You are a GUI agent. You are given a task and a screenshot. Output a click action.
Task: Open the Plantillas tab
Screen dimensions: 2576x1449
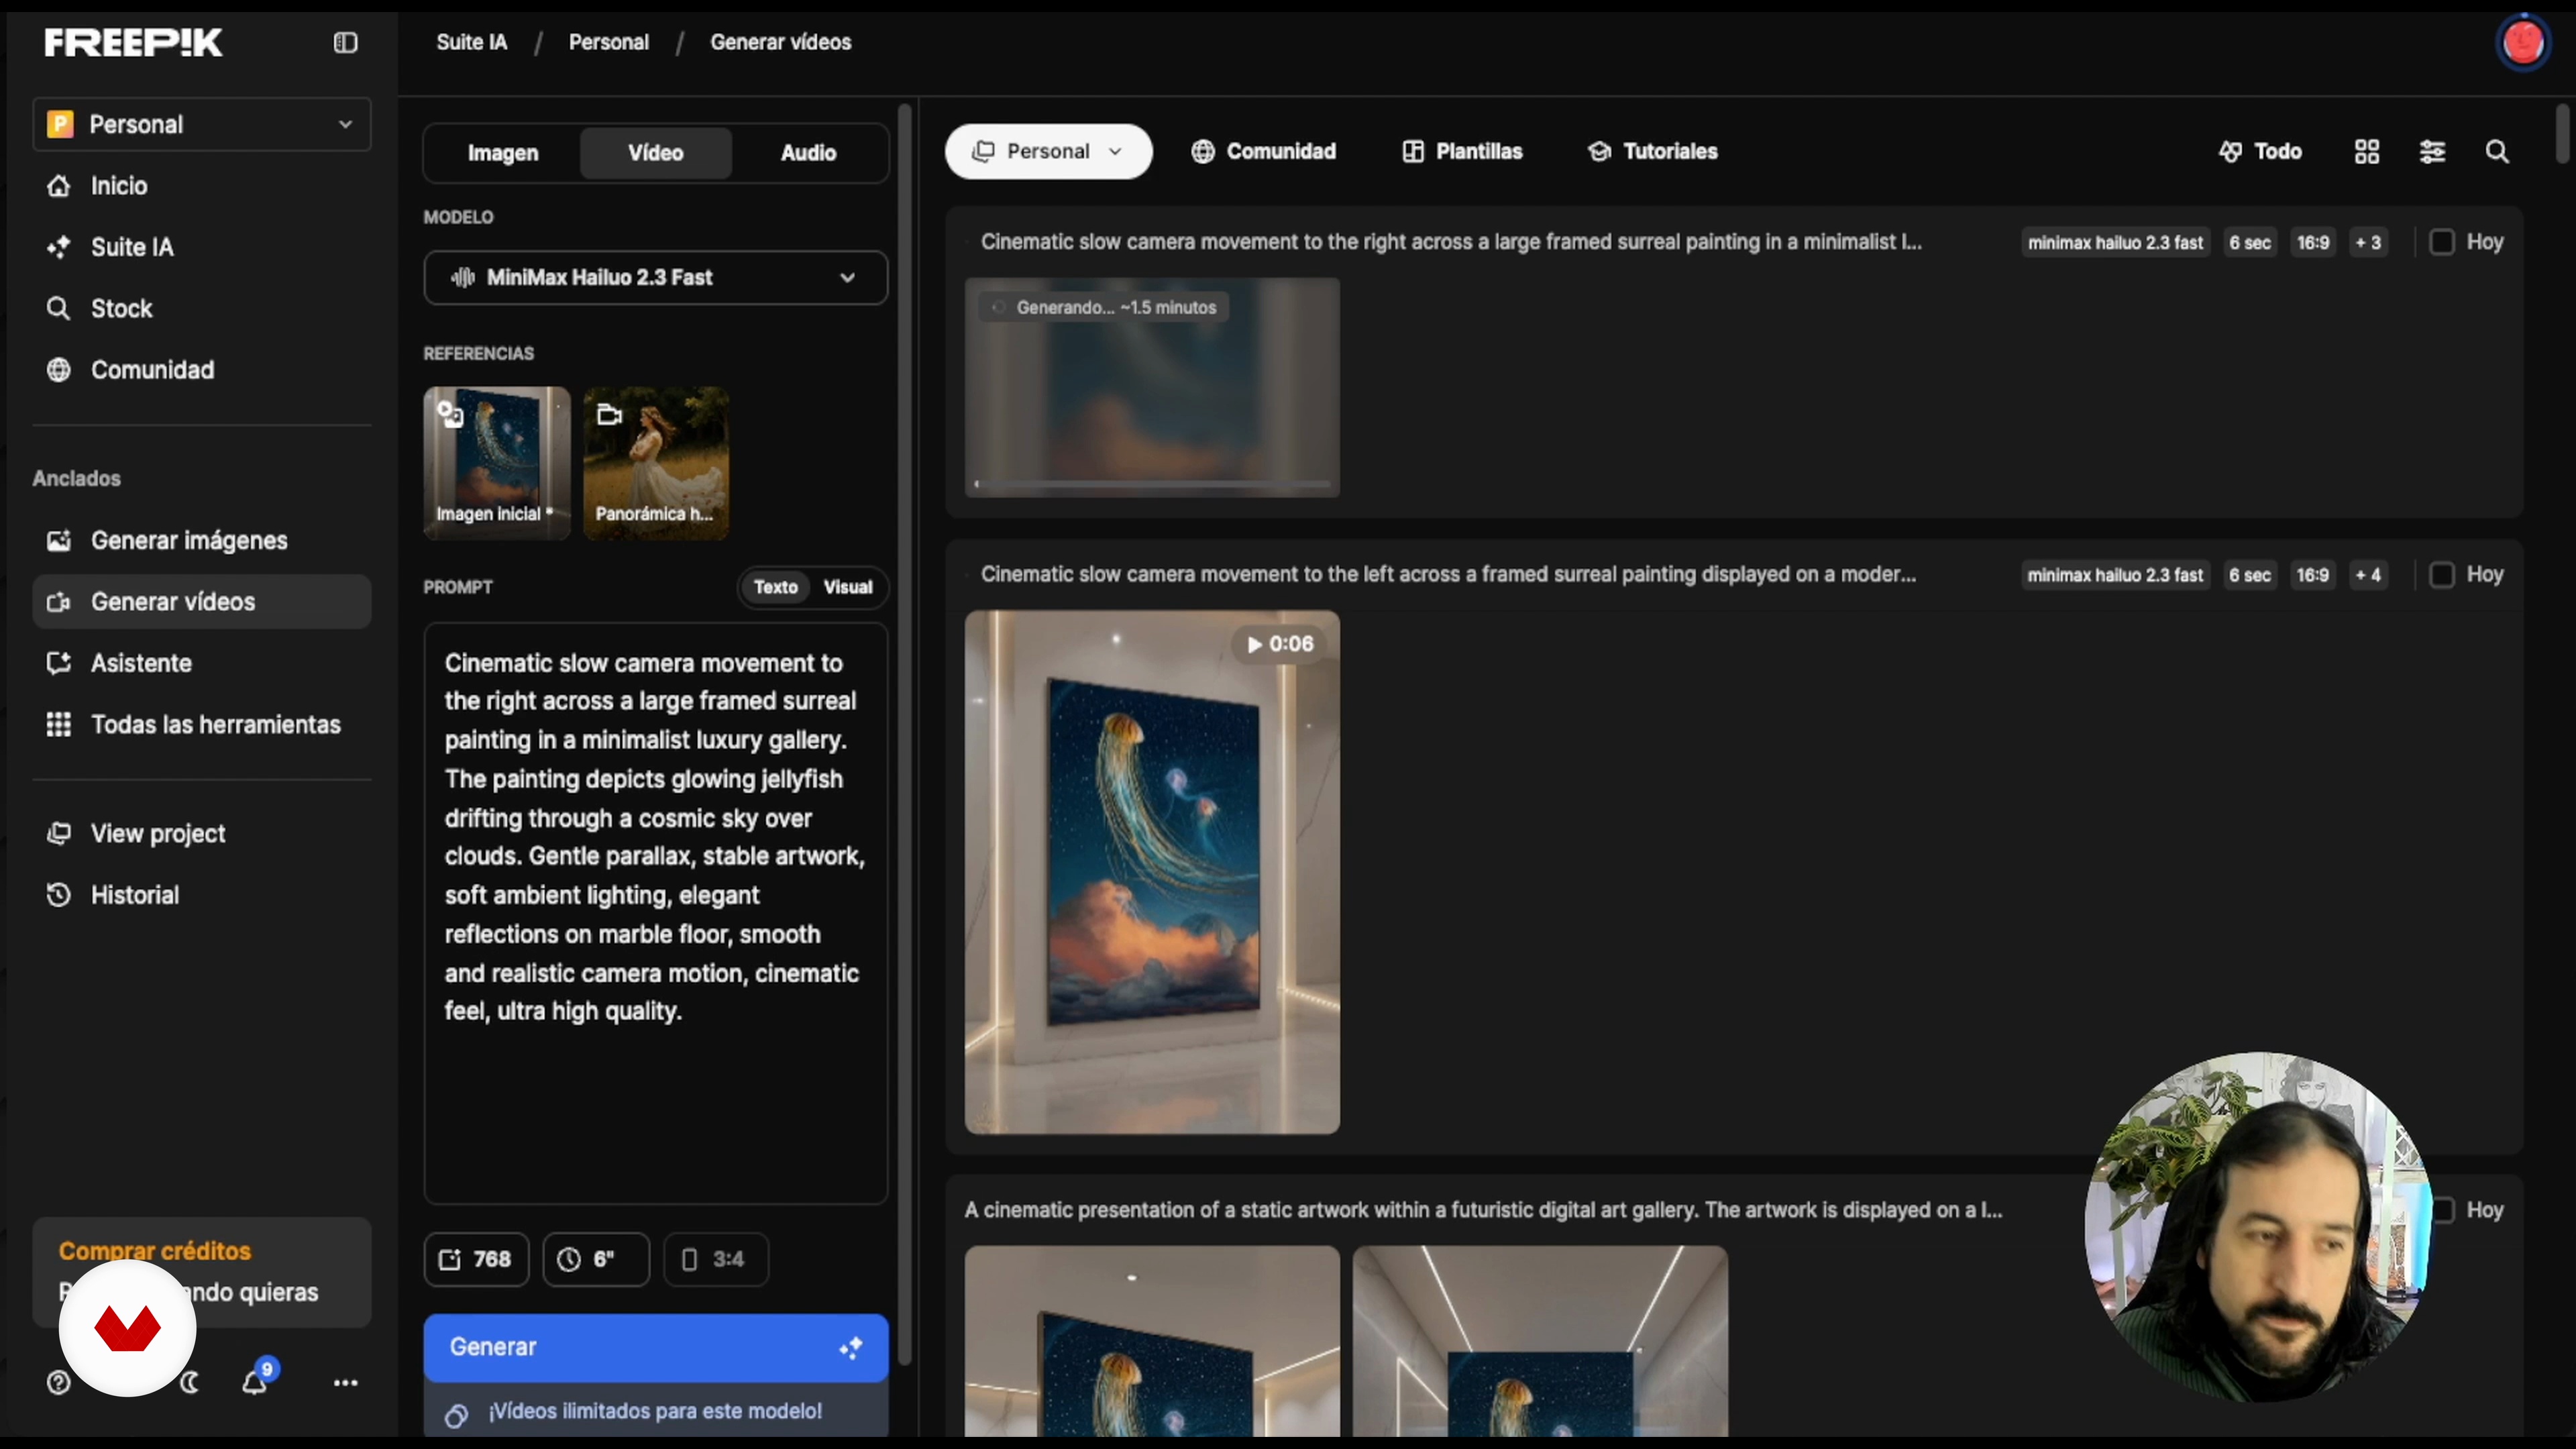tap(1462, 151)
